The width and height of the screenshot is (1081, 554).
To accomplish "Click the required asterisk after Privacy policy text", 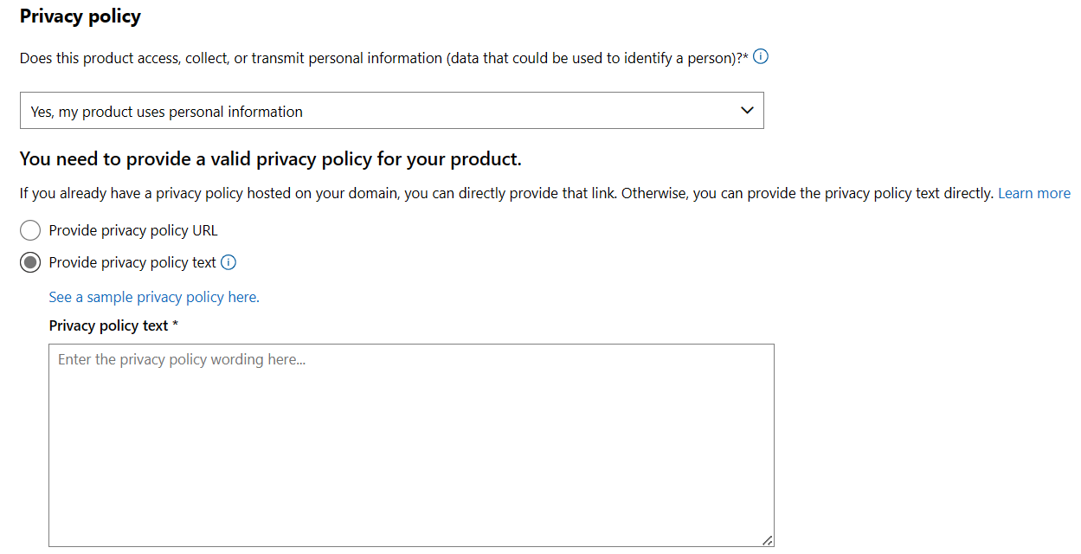I will [x=175, y=325].
